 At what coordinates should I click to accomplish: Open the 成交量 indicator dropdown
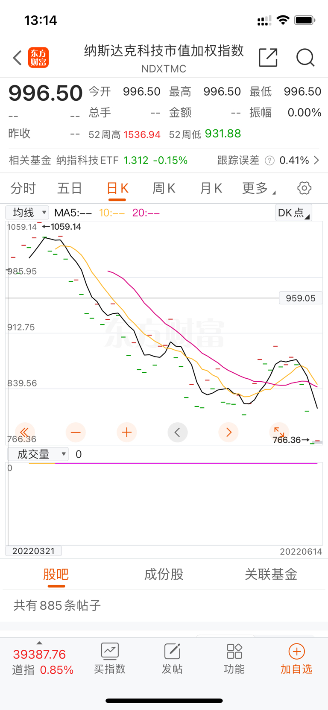[x=38, y=454]
